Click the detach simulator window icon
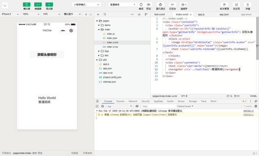 click(x=91, y=15)
